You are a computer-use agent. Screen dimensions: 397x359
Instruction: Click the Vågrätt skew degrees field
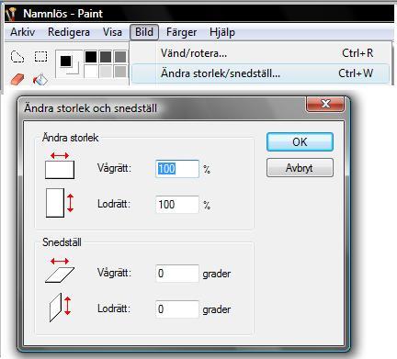[177, 274]
